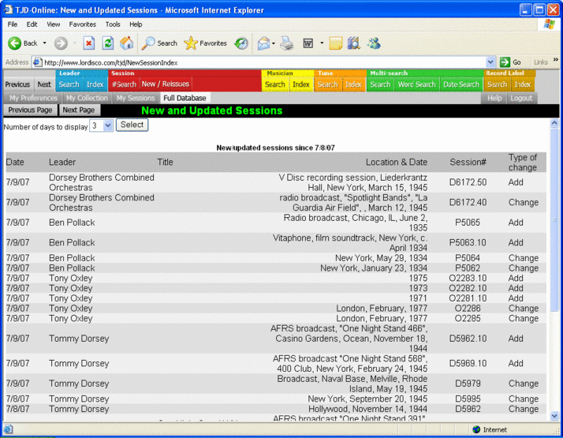Refresh the page with green arrows icon
Viewport: 563px width, 438px height.
[108, 43]
